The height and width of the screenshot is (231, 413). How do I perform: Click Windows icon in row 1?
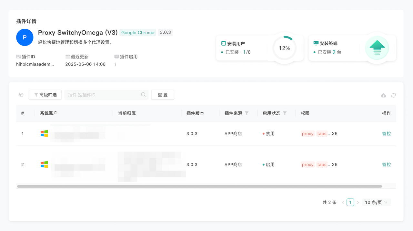point(44,133)
